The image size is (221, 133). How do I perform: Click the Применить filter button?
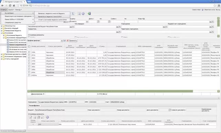coord(73,40)
